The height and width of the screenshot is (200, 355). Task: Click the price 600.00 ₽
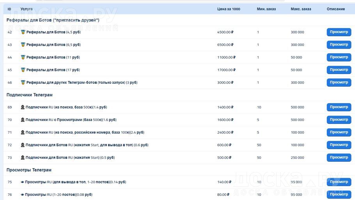(x=224, y=145)
